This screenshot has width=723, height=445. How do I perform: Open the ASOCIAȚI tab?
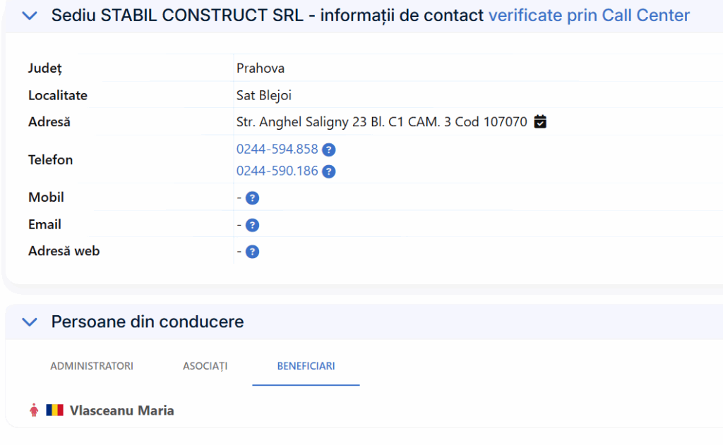pos(205,366)
